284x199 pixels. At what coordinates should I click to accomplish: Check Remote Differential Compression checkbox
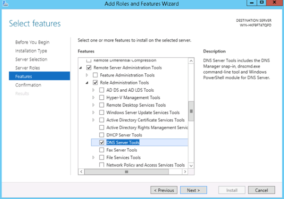[89, 61]
